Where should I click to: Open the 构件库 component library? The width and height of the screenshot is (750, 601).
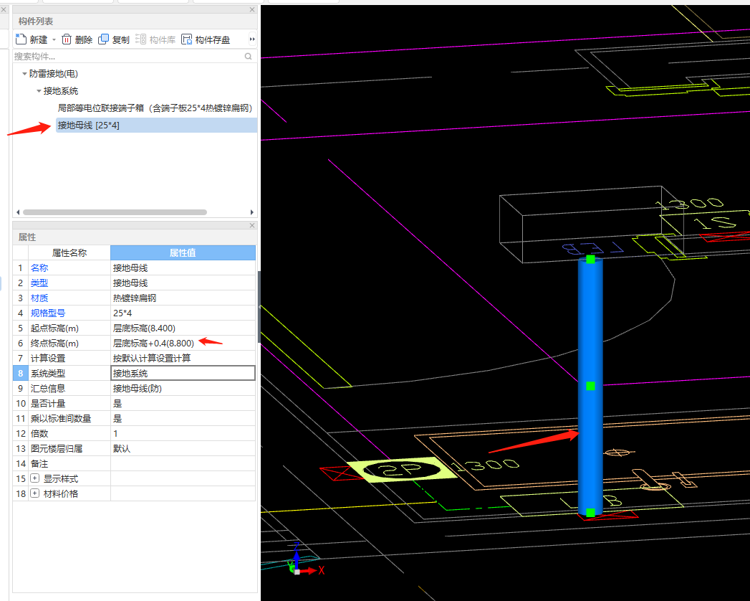coord(155,39)
